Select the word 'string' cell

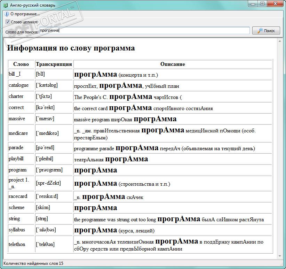point(21,219)
